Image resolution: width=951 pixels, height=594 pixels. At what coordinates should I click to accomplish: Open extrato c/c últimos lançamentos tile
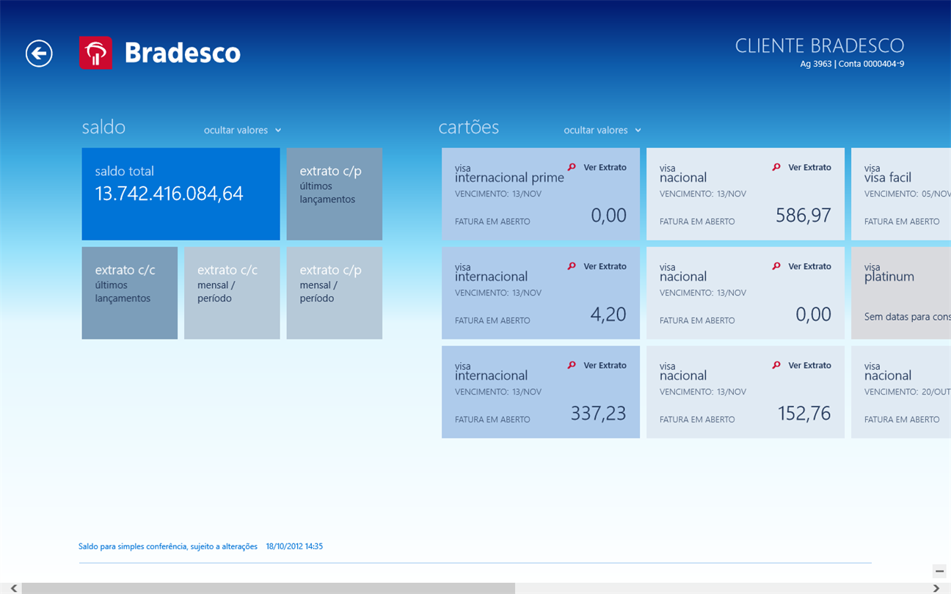pyautogui.click(x=130, y=293)
